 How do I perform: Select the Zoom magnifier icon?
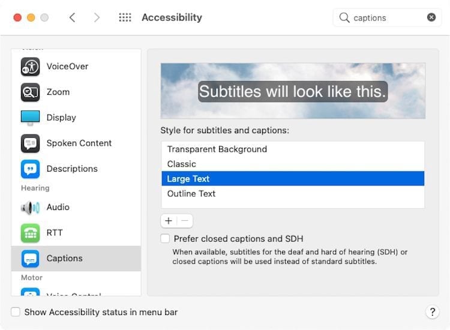pyautogui.click(x=30, y=92)
